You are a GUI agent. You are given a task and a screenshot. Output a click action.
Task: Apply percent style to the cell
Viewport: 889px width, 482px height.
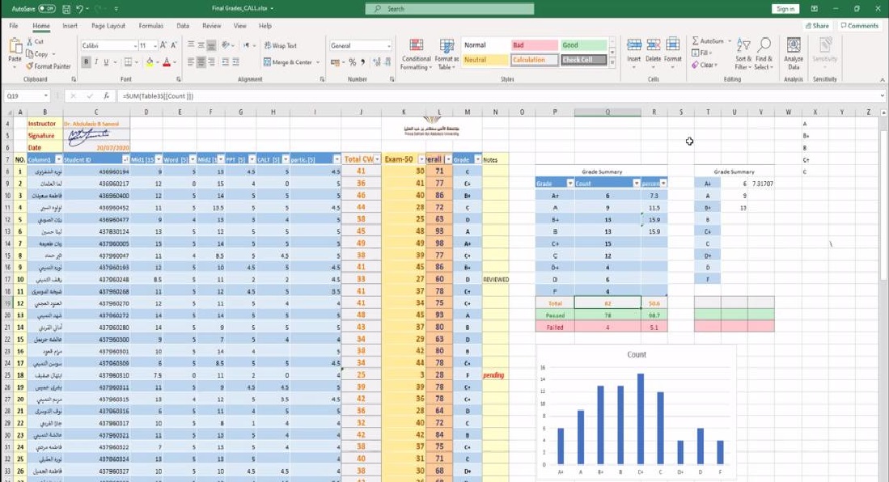coord(353,62)
